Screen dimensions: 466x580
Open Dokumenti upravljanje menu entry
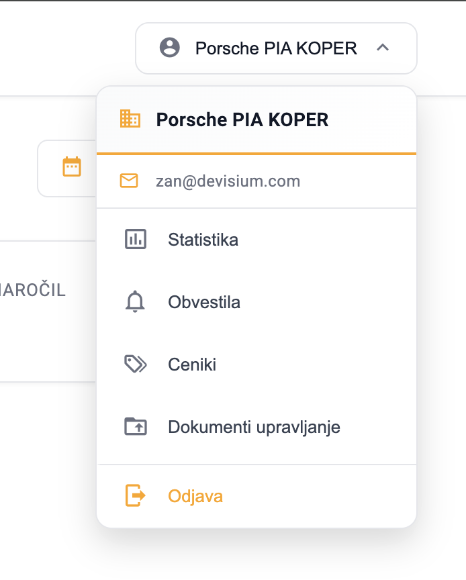pos(257,427)
